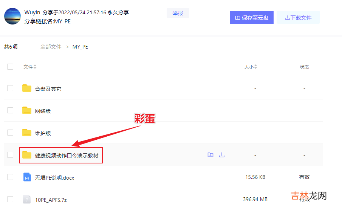Screen dimensions: 342x209
Task: Click the 无垠PE说明.docx document icon
Action: click(x=27, y=177)
